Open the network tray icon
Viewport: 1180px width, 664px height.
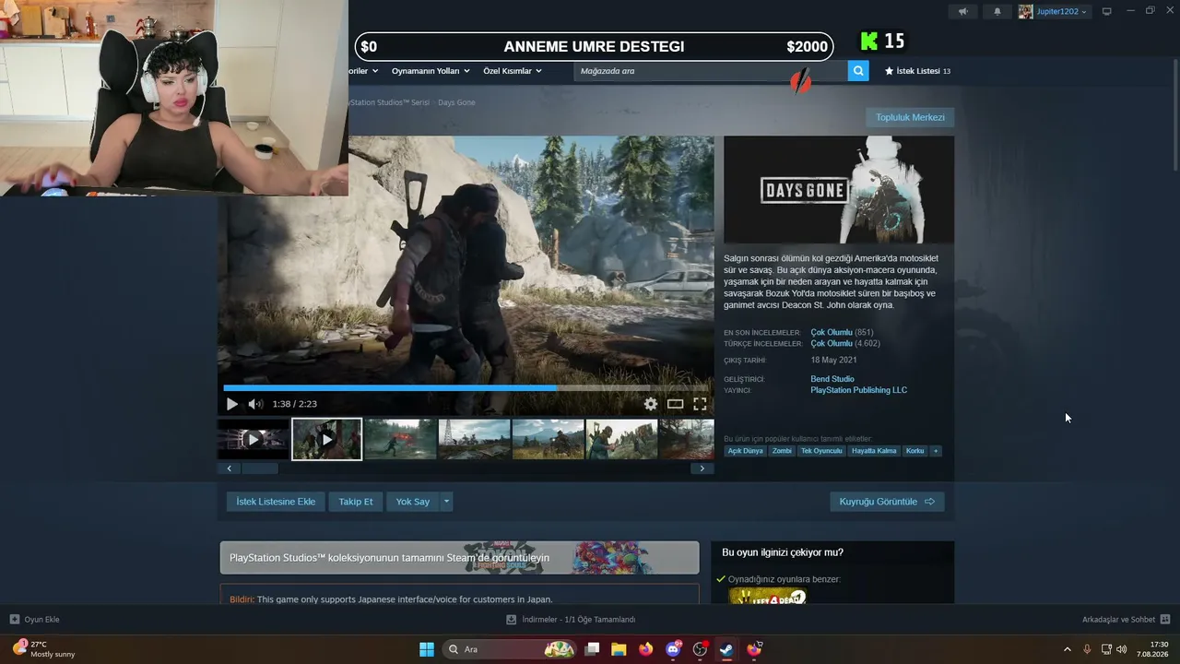click(1106, 649)
